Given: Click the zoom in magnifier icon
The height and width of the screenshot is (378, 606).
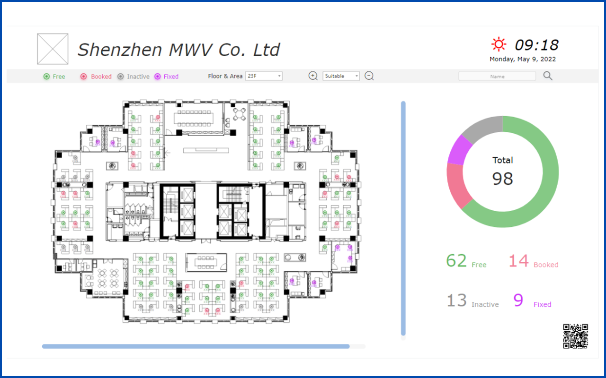Looking at the screenshot, I should pos(313,76).
